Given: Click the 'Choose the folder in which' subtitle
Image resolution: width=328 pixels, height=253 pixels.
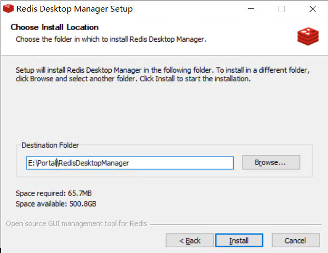Looking at the screenshot, I should click(111, 39).
